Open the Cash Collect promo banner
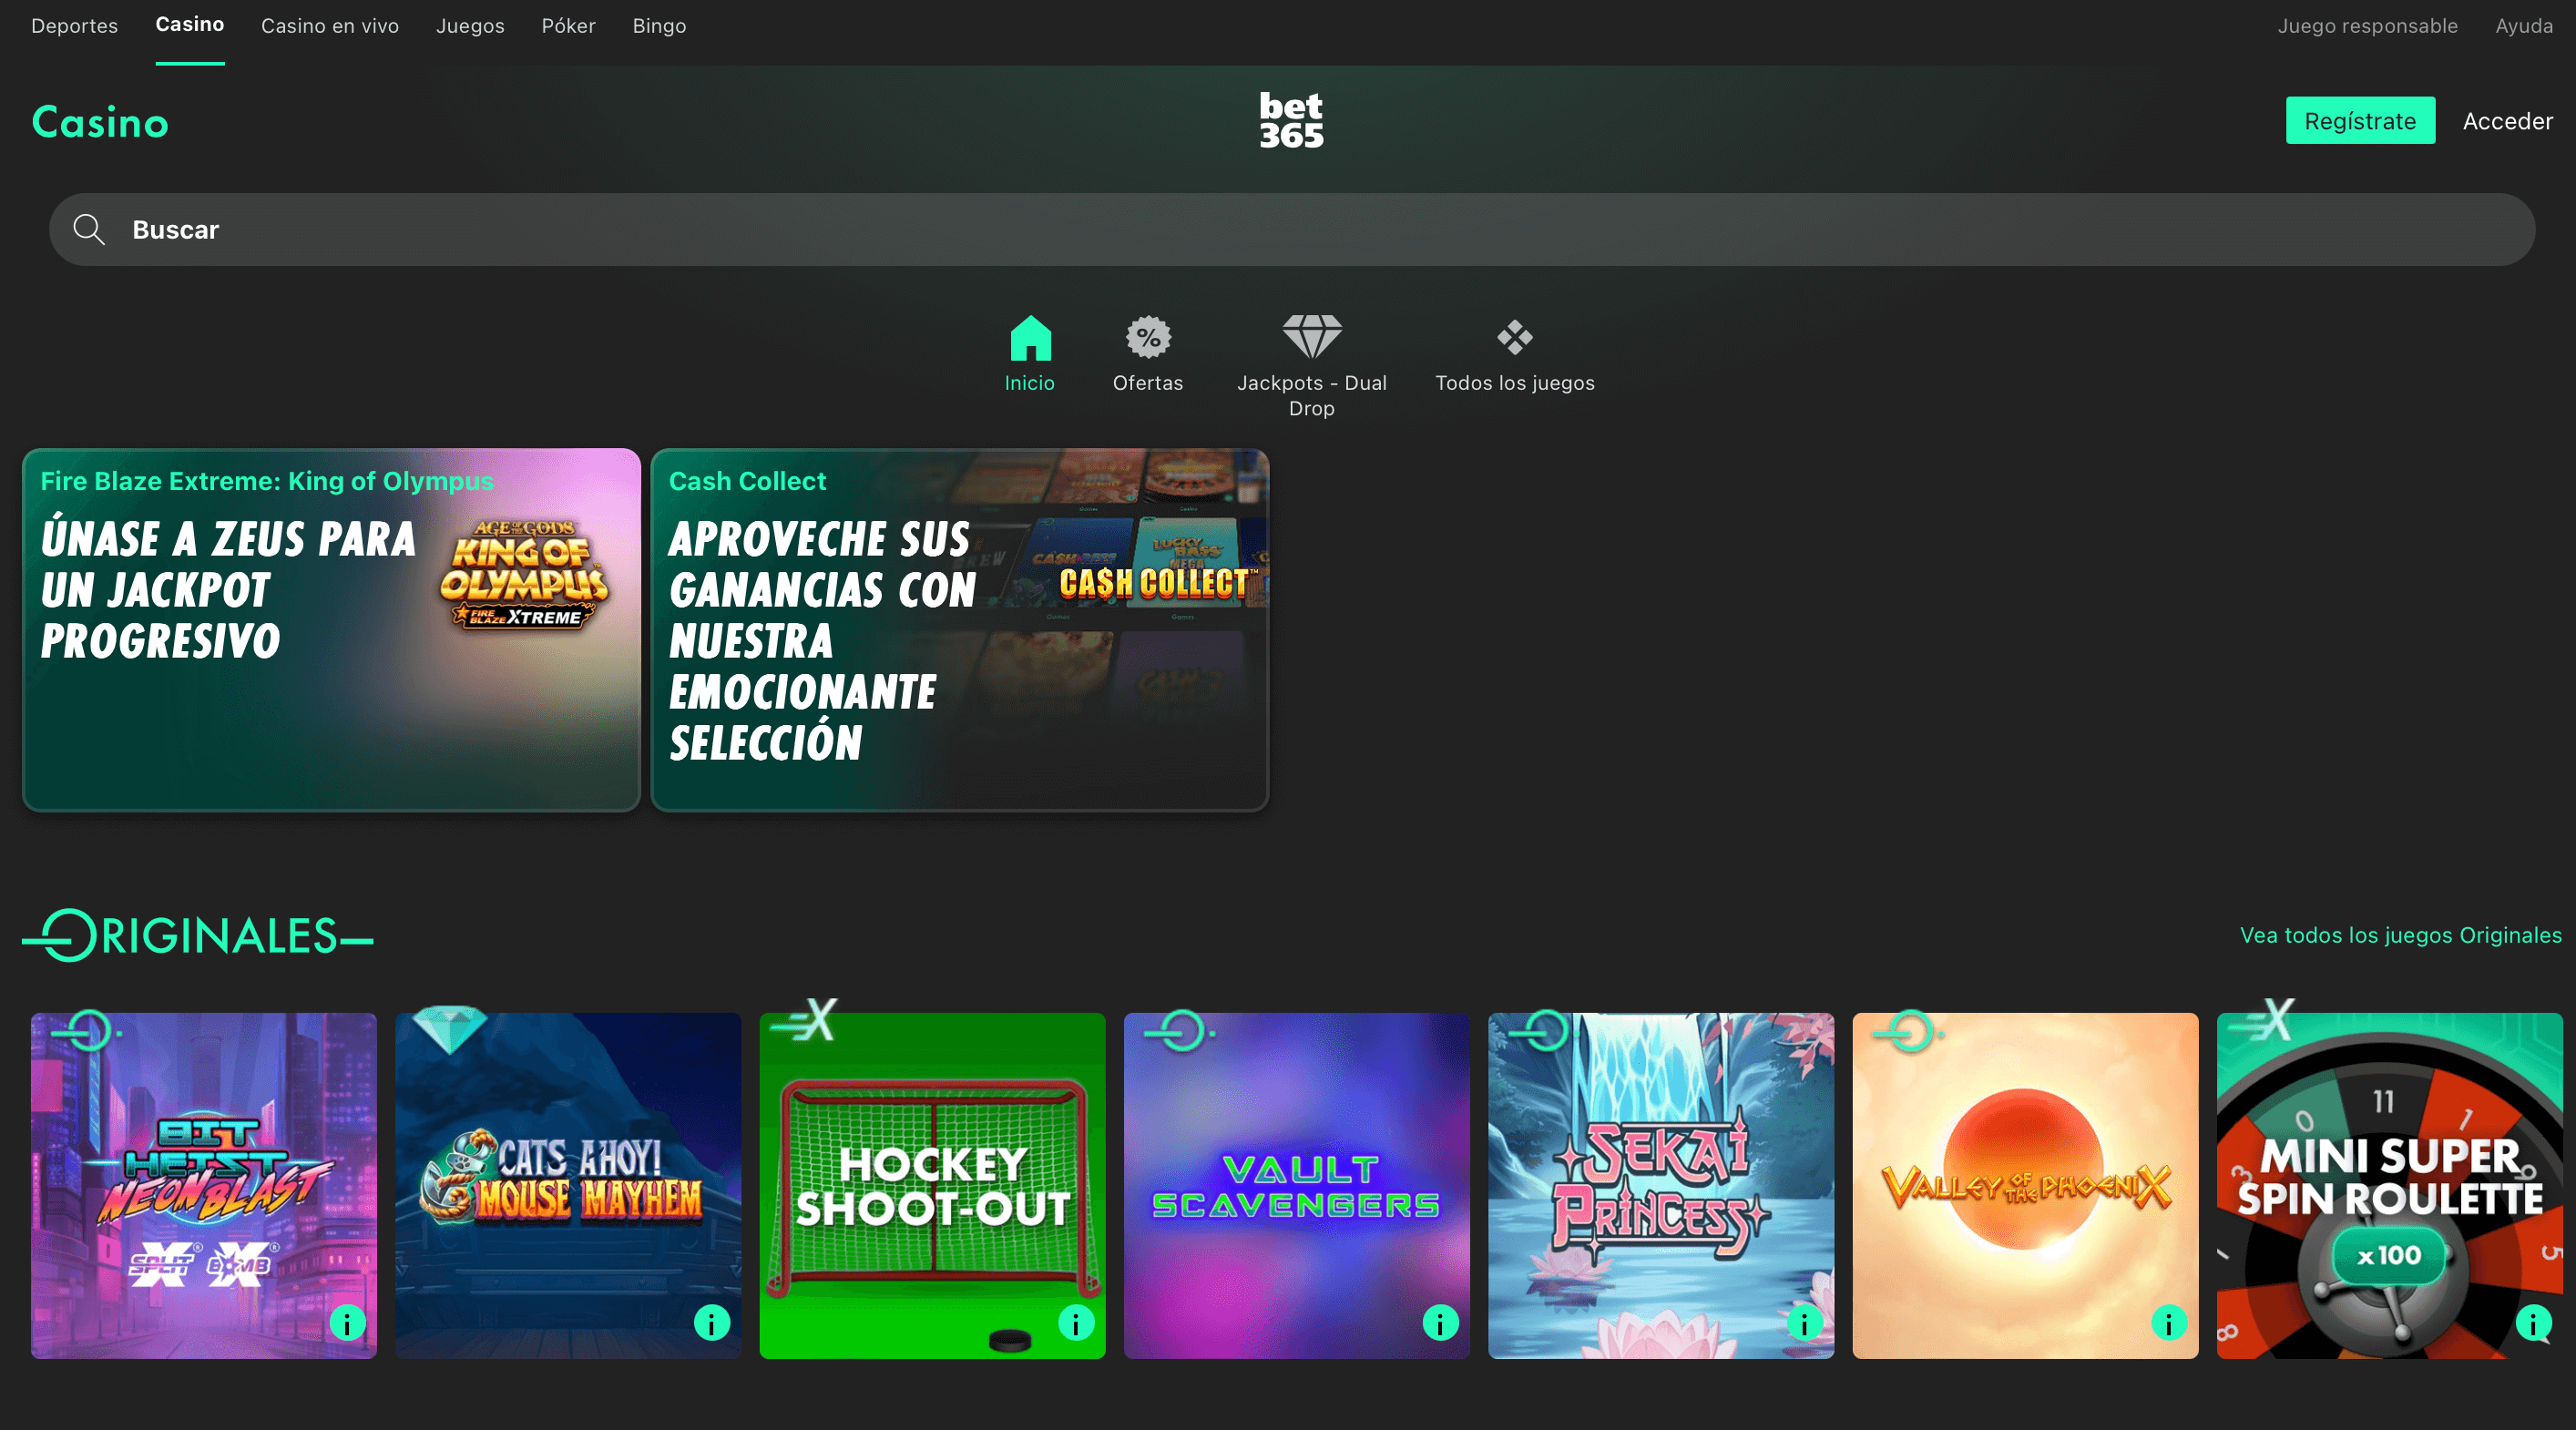 [959, 630]
